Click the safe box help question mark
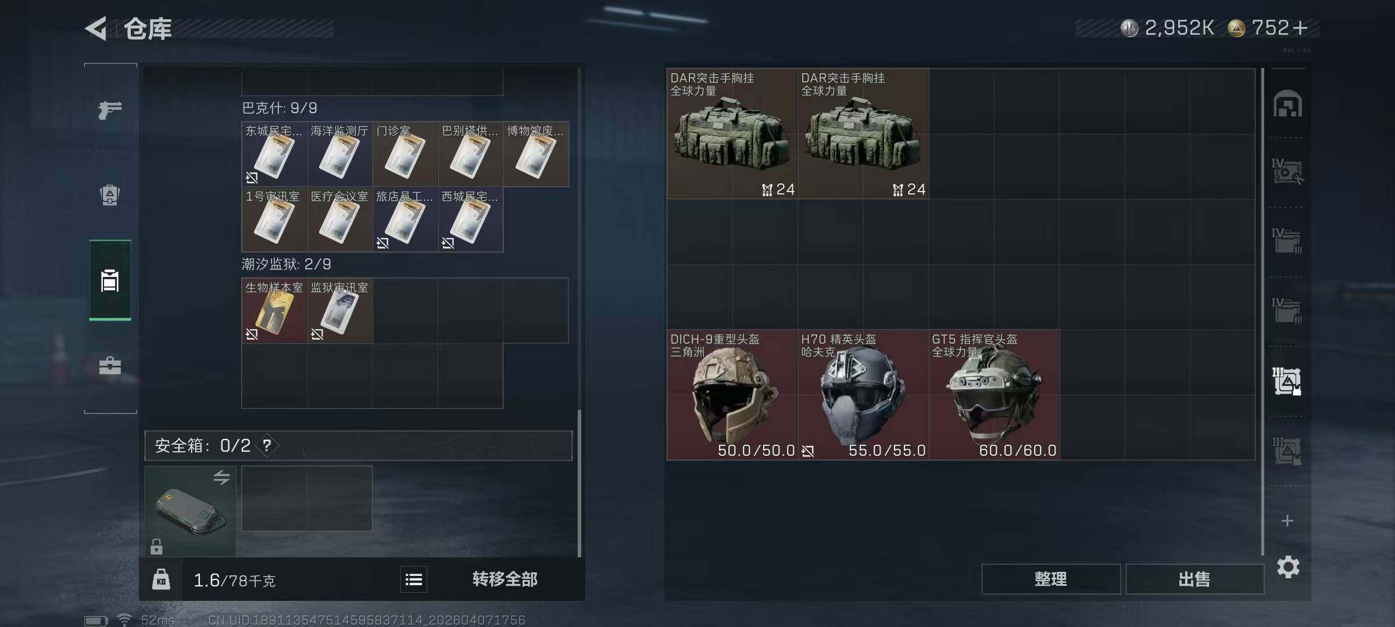Viewport: 1395px width, 627px height. [x=267, y=445]
